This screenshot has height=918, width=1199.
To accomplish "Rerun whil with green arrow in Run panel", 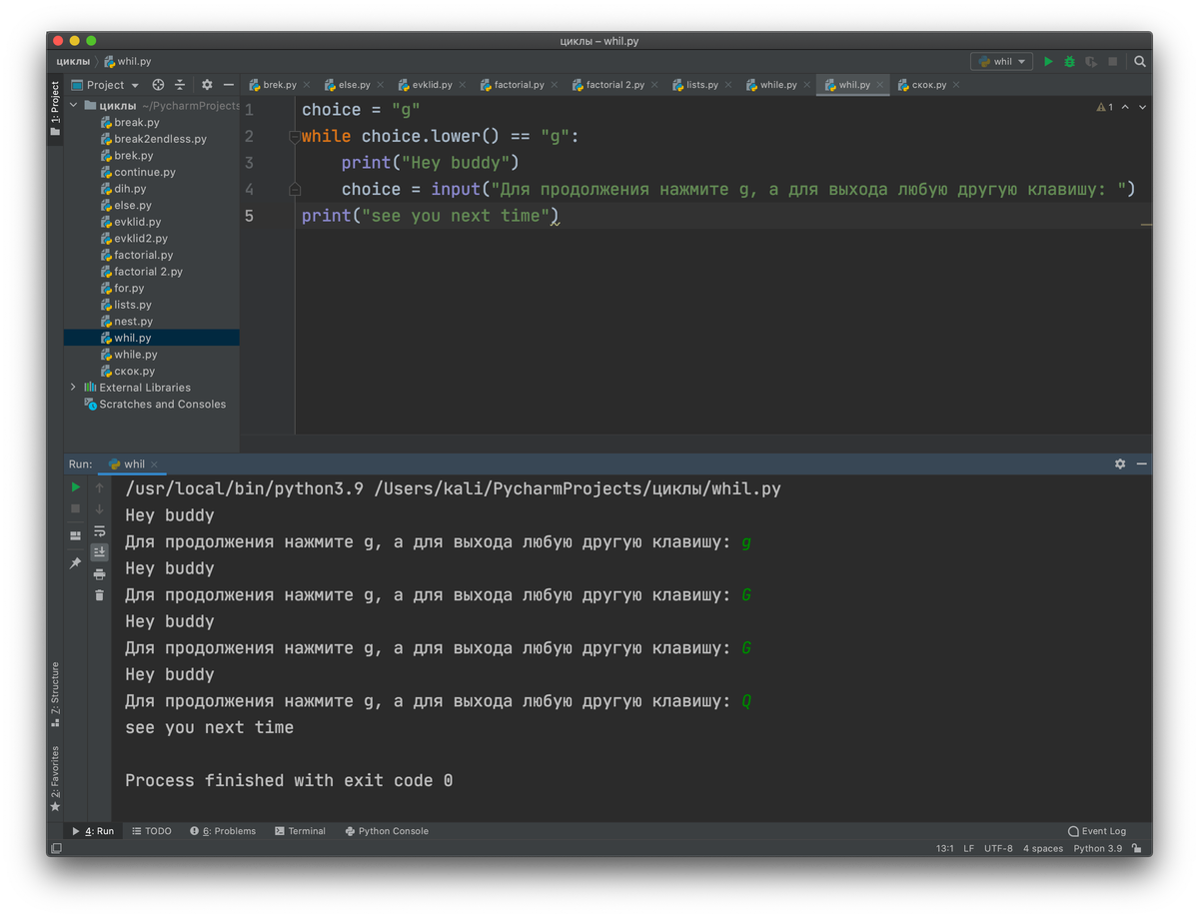I will (75, 487).
